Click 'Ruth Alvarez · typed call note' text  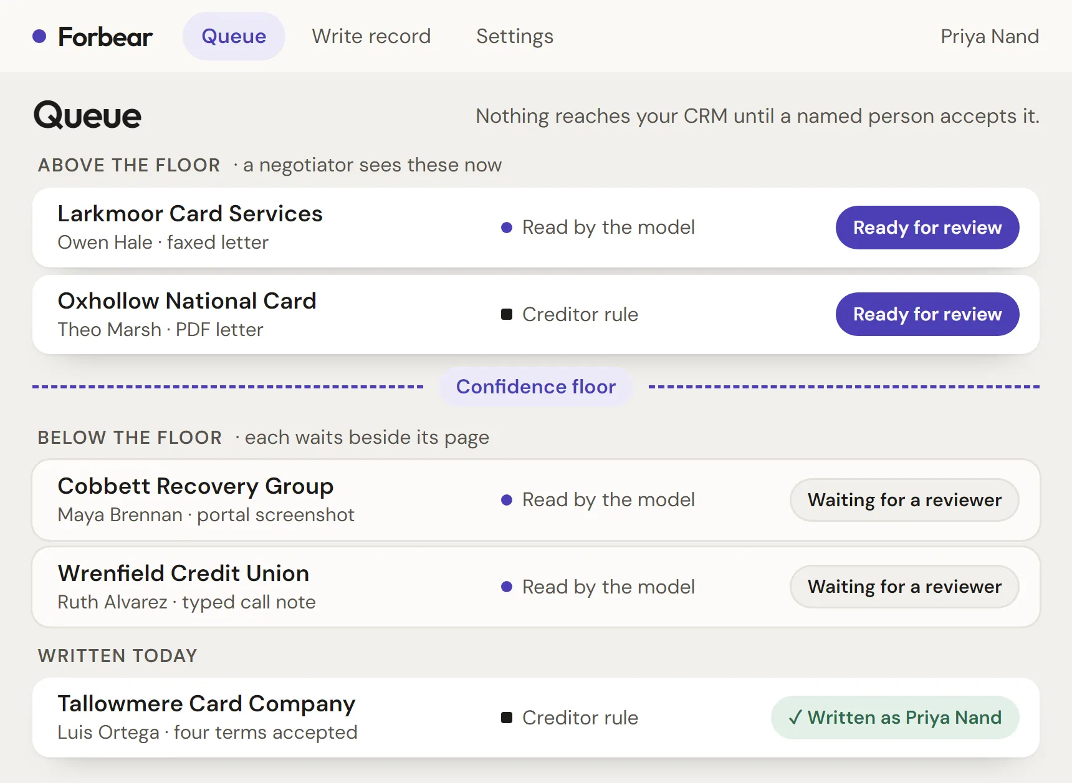pyautogui.click(x=187, y=602)
